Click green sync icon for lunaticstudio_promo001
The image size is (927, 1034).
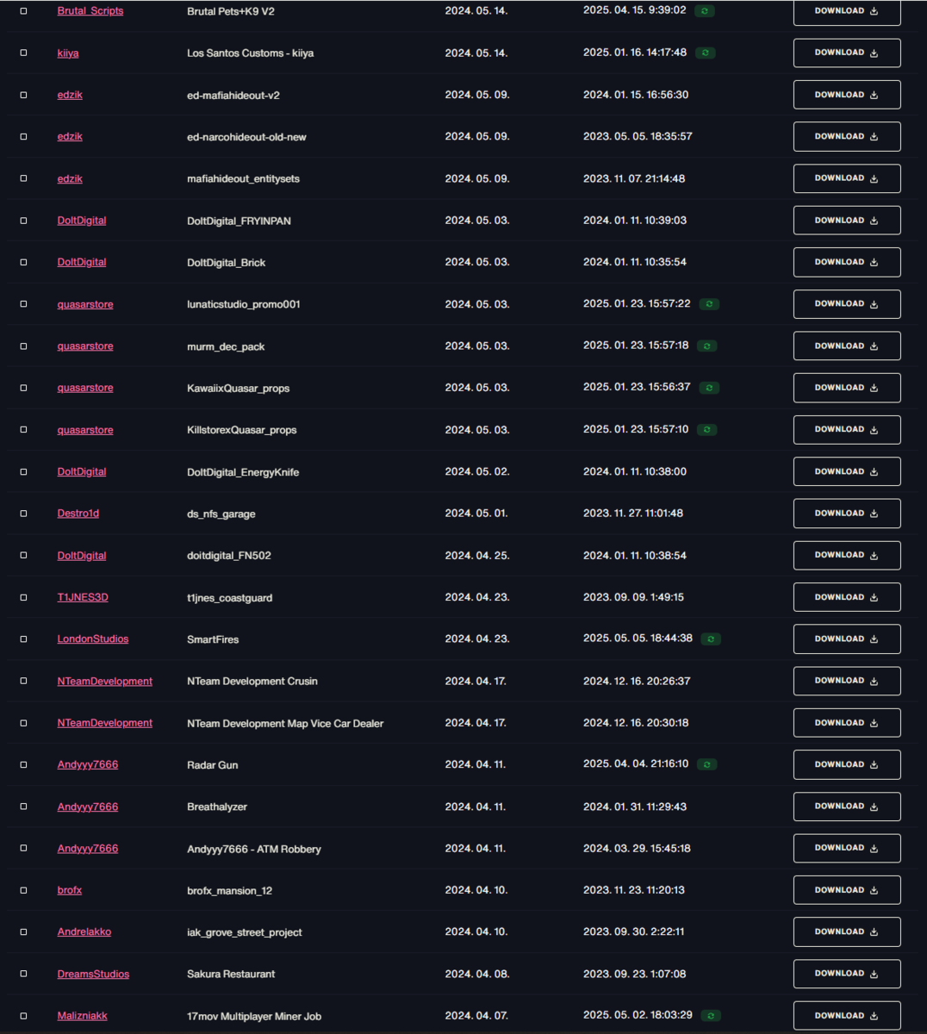coord(709,304)
